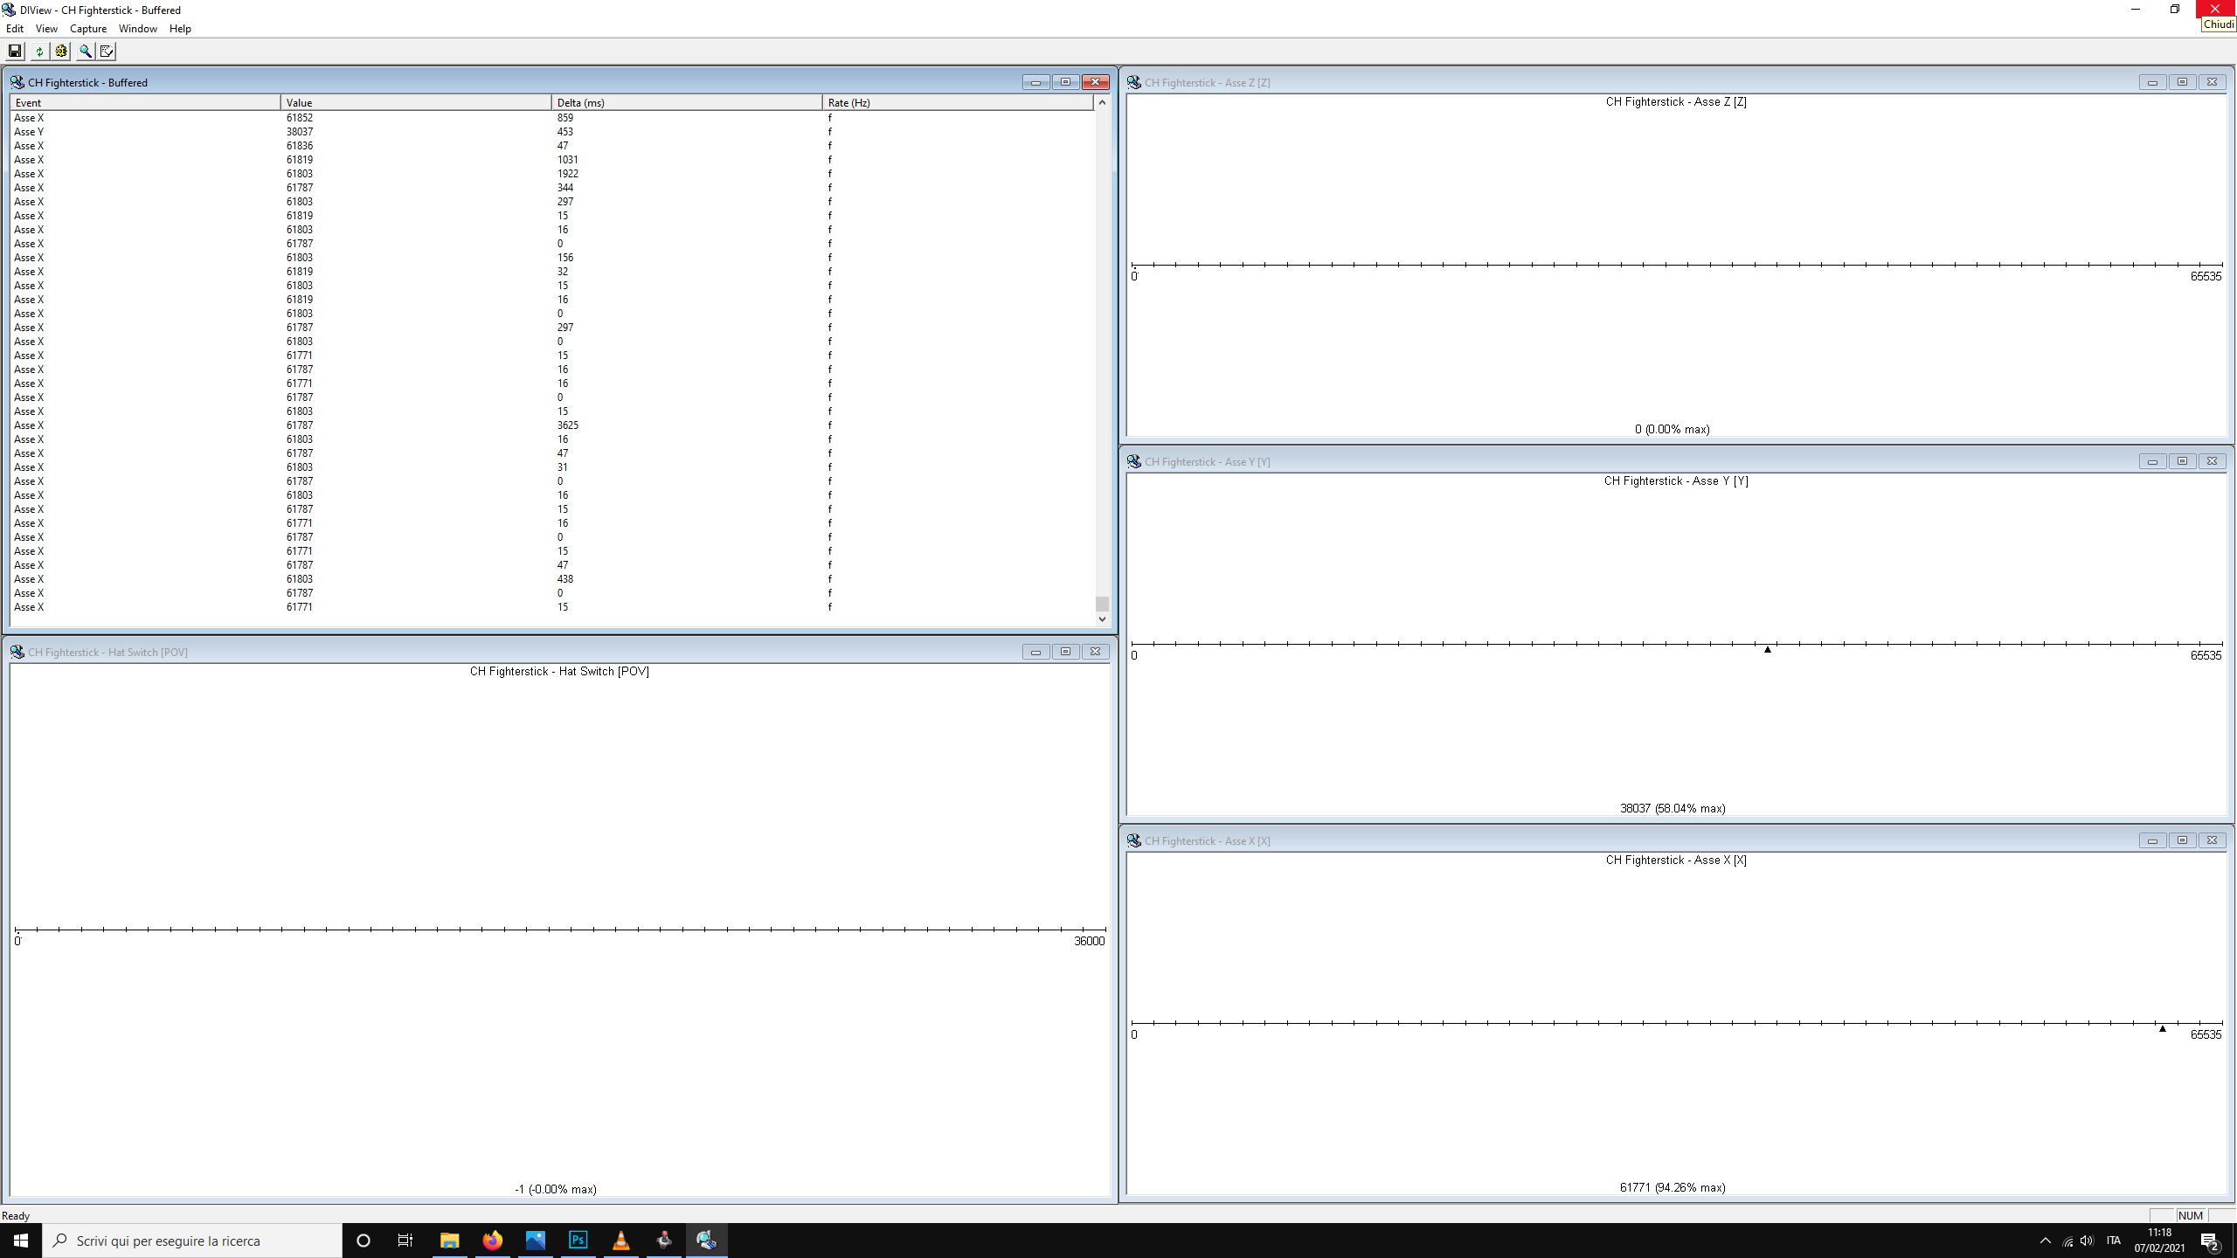The width and height of the screenshot is (2237, 1258).
Task: Sort by the Event column header
Action: click(145, 102)
